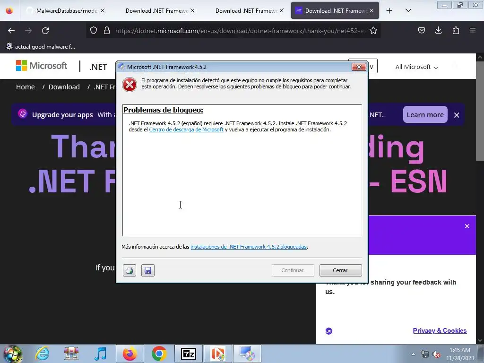Screen dimensions: 484x363
Task: Switch to Firefox in taskbar
Action: click(130, 354)
